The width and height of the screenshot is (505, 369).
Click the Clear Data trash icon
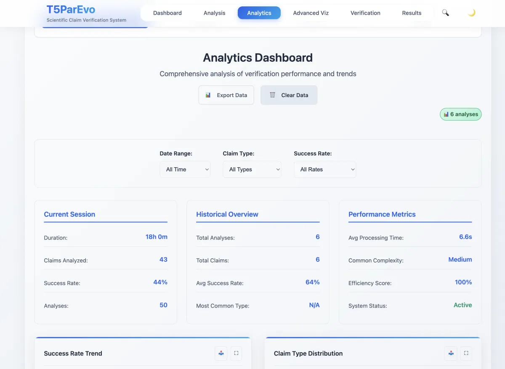pos(273,95)
